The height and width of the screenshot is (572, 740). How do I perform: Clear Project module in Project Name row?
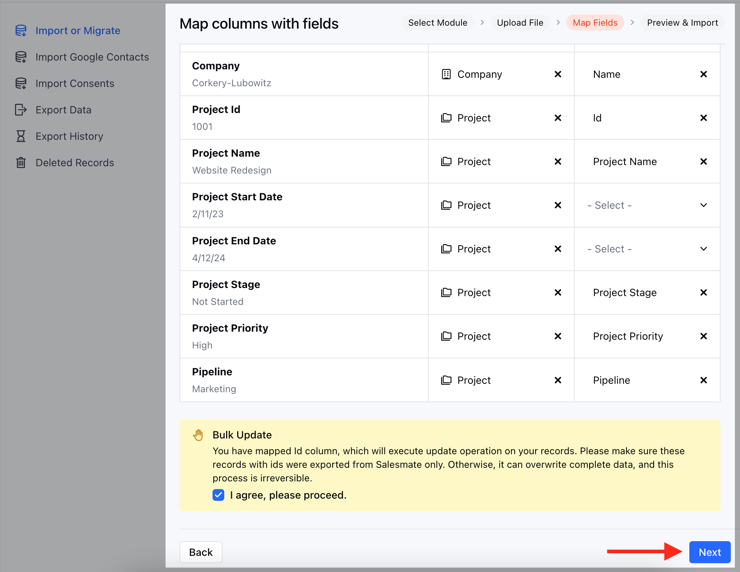[x=558, y=162]
